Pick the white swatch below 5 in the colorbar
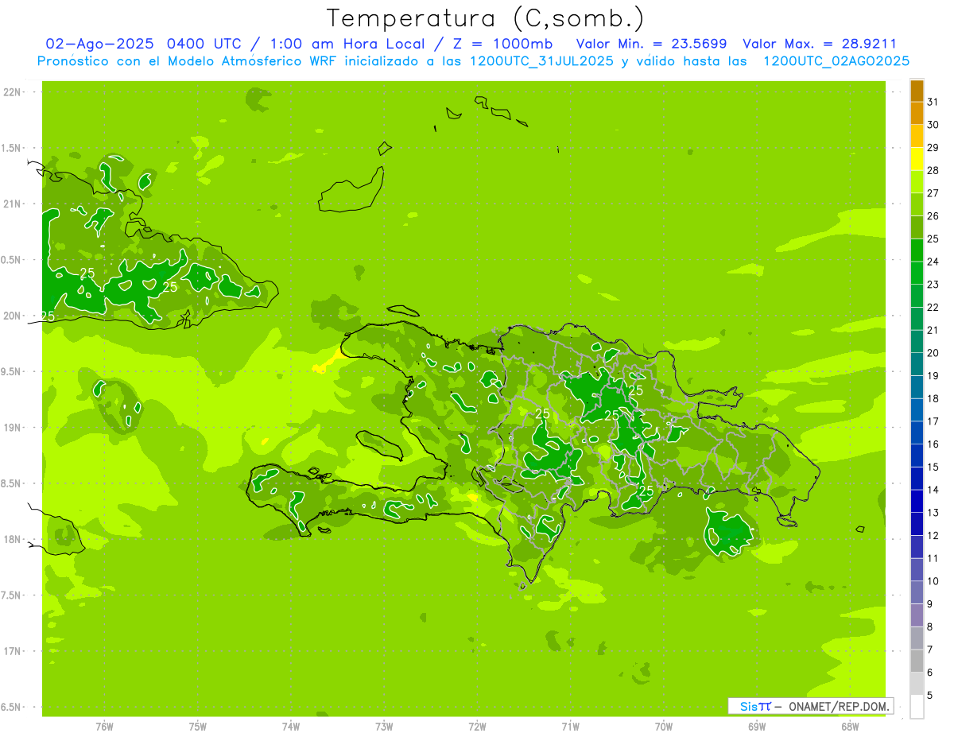The height and width of the screenshot is (737, 954). coord(917,706)
